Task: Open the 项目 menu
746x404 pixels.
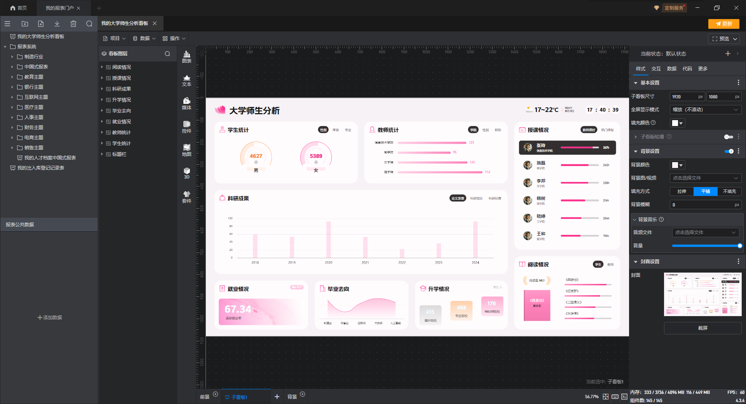Action: click(114, 38)
